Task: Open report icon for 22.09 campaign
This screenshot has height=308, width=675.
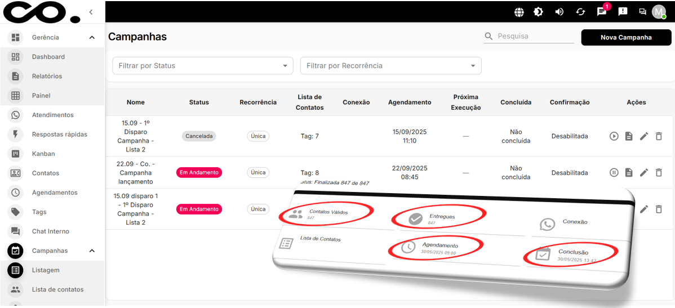Action: click(x=629, y=173)
